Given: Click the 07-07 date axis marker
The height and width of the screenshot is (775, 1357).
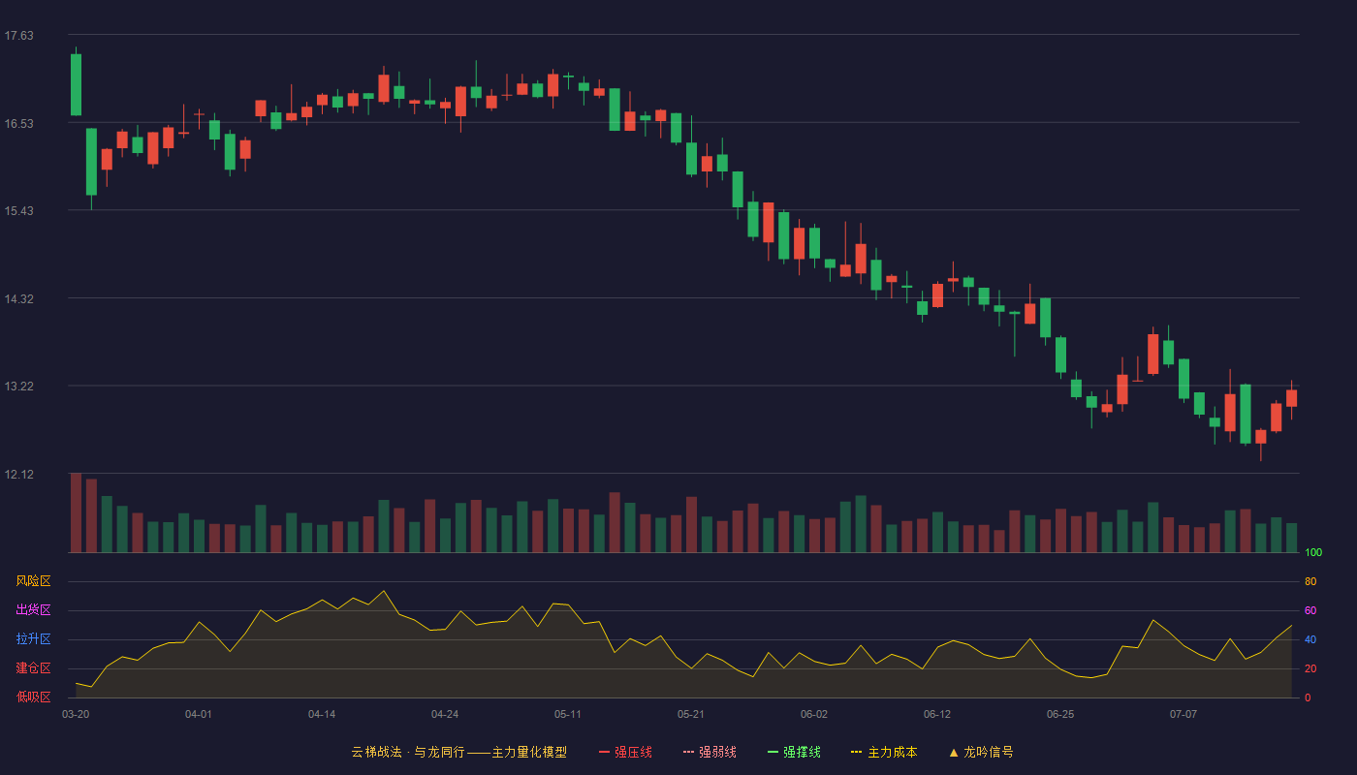Looking at the screenshot, I should tap(1183, 714).
